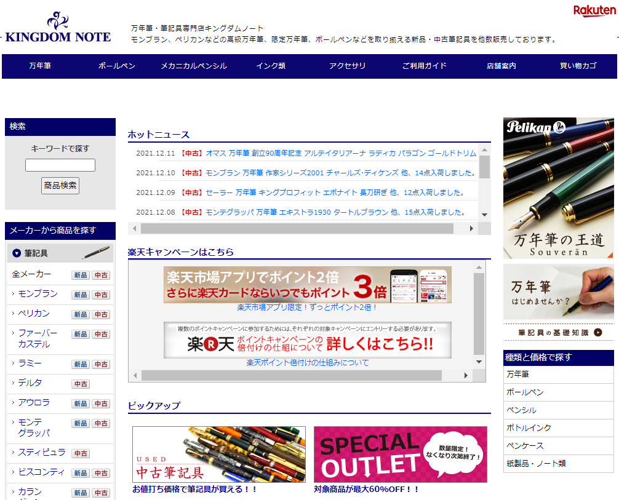
Task: Open the Rakuten logo link
Action: (x=594, y=11)
